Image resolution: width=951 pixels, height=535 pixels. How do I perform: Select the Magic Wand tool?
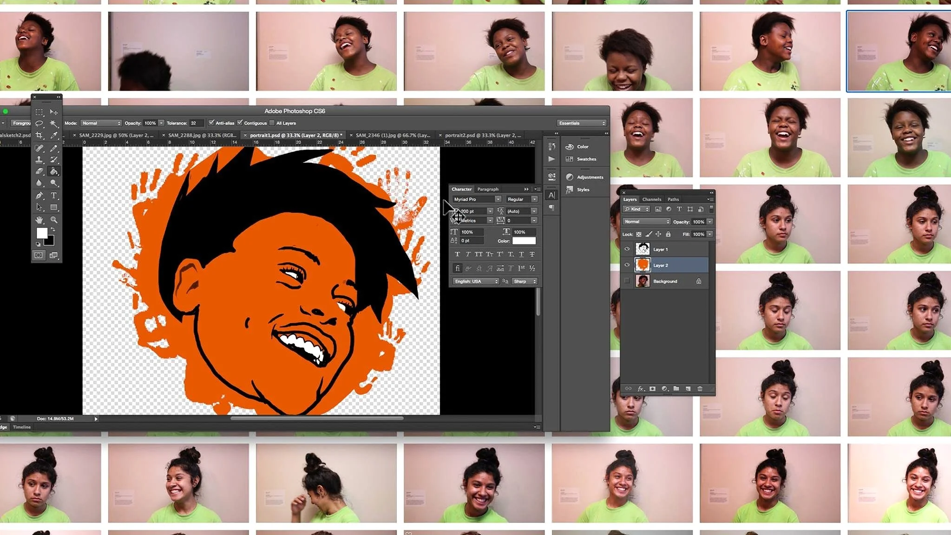[54, 124]
